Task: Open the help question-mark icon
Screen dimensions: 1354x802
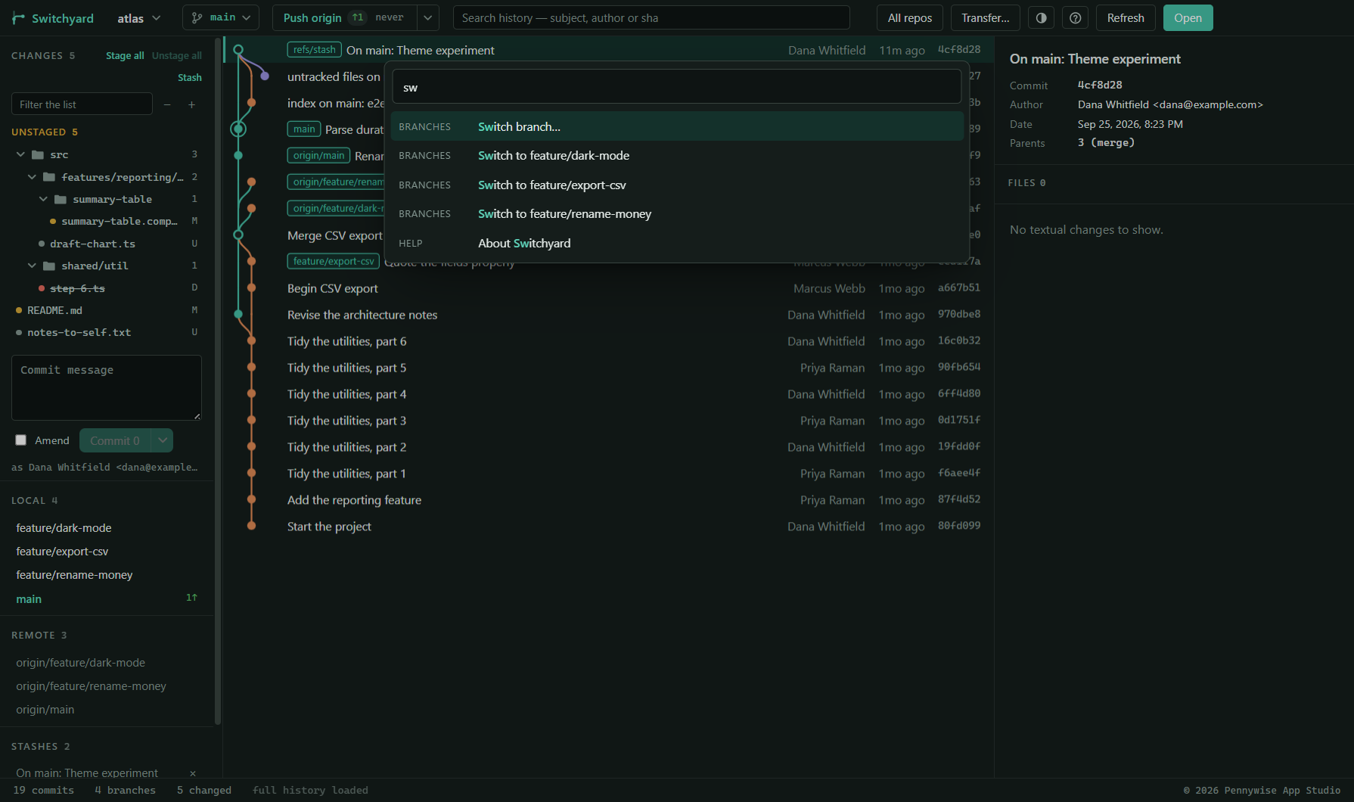Action: (1075, 18)
